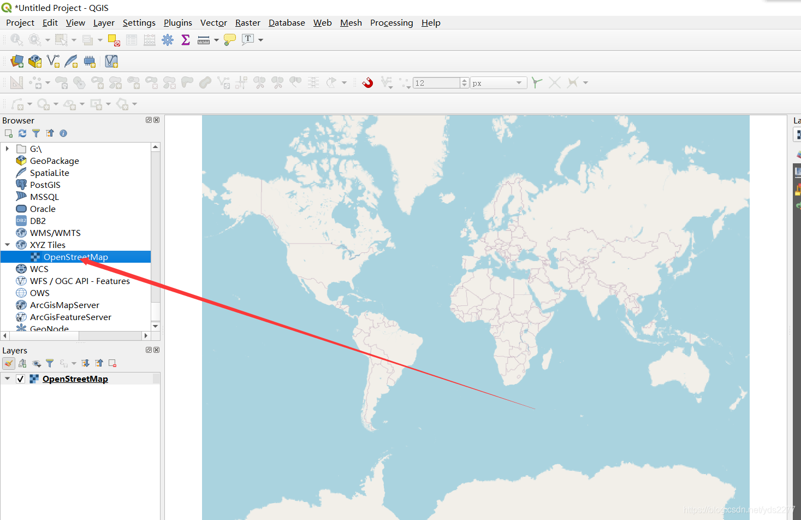Filter the Browser panel items

[x=36, y=133]
